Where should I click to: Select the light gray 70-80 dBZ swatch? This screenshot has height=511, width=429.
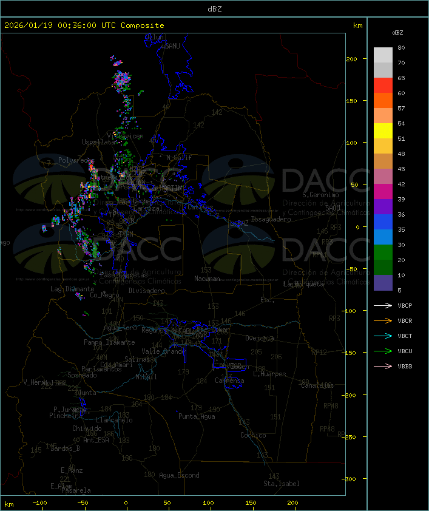click(x=383, y=55)
